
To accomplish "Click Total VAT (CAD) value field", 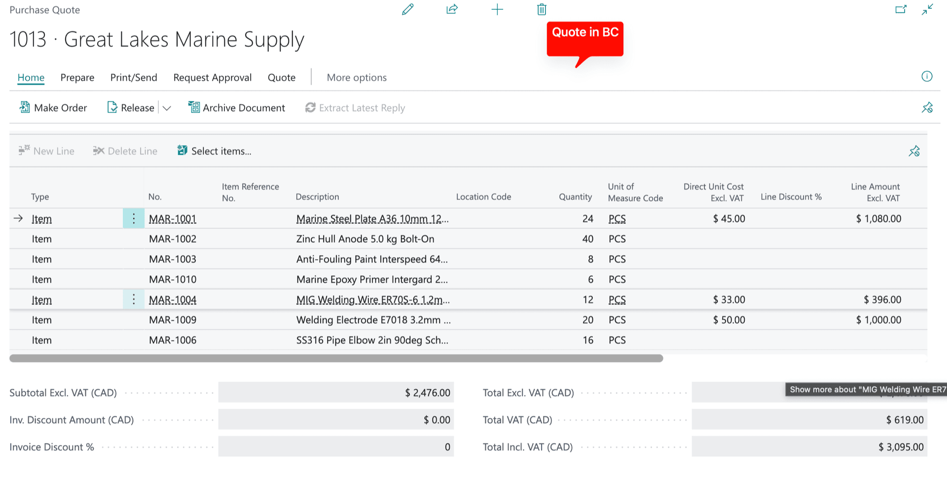I will [809, 420].
